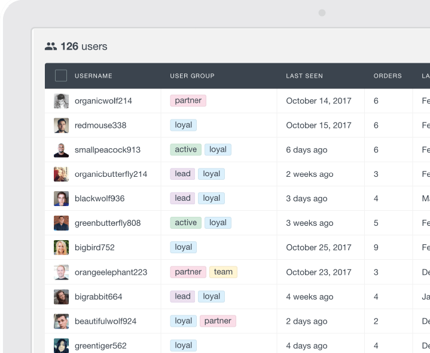
Task: Click the team tag for orangeelephant223
Action: tap(223, 272)
